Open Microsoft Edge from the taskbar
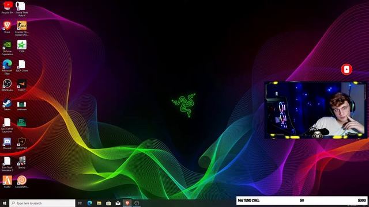Screen dimensions: 369x207 (90, 203)
